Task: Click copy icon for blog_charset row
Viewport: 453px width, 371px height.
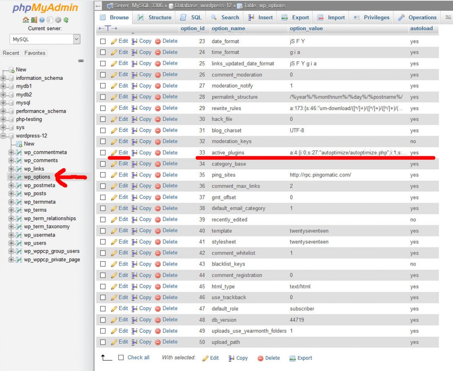Action: point(134,131)
